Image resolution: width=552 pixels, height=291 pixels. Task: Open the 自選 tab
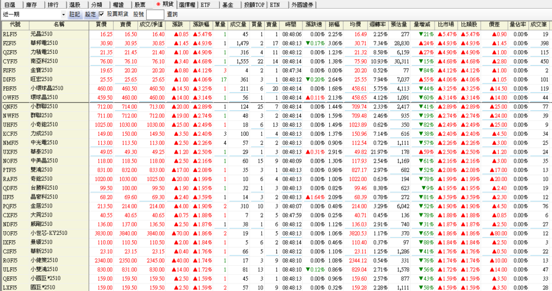click(10, 4)
